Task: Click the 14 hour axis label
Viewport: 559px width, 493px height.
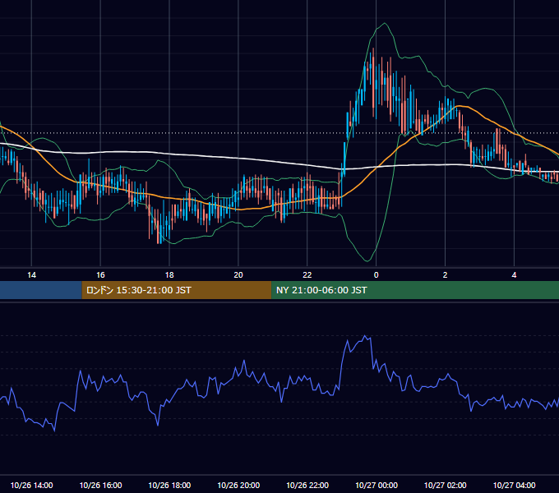Action: click(31, 275)
